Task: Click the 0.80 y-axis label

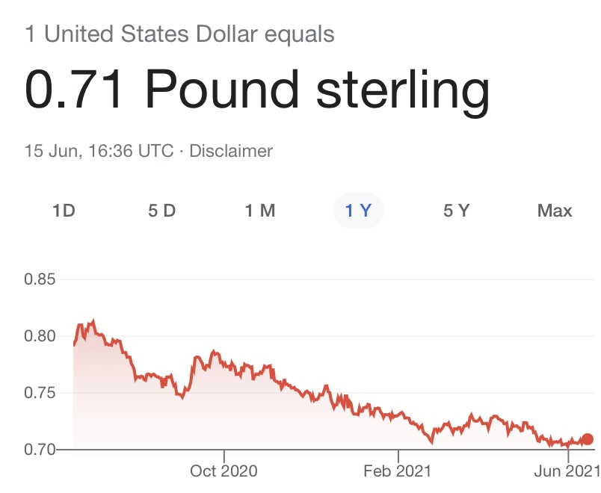Action: point(41,336)
